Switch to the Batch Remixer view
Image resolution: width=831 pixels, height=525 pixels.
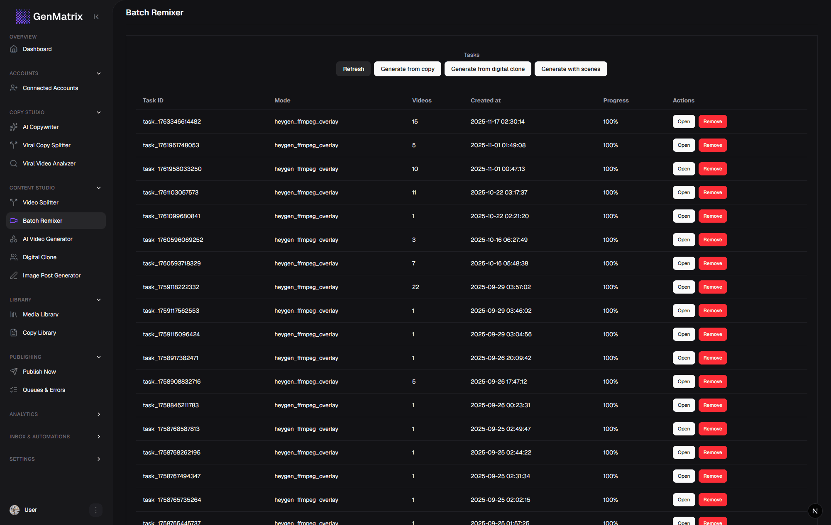point(42,220)
